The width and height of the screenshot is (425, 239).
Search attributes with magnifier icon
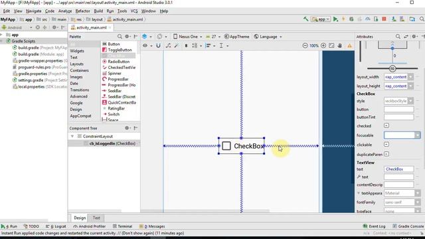click(398, 37)
